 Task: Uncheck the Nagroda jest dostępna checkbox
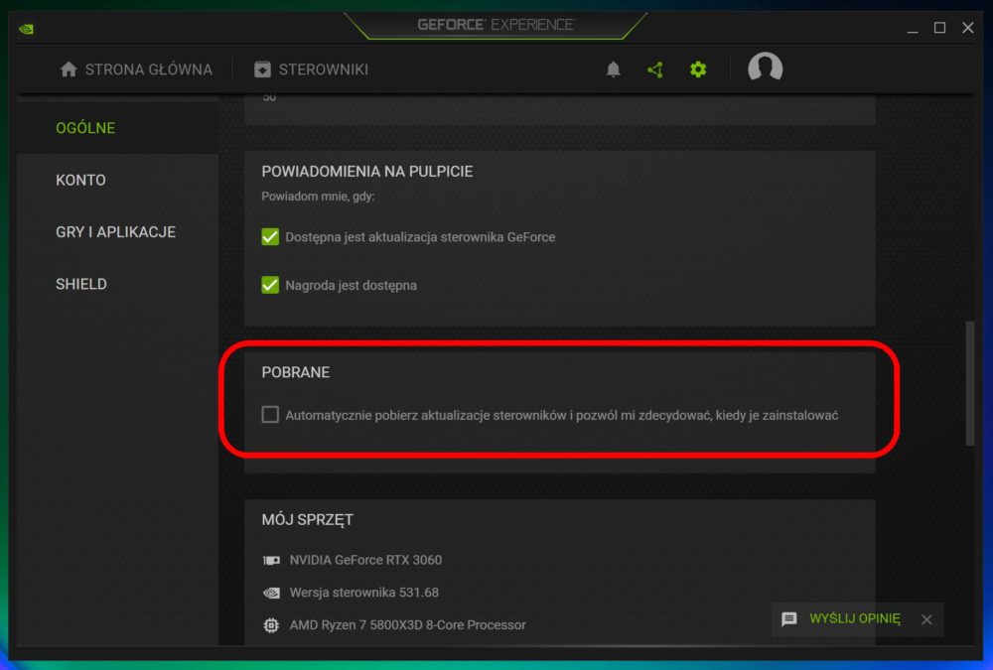270,285
